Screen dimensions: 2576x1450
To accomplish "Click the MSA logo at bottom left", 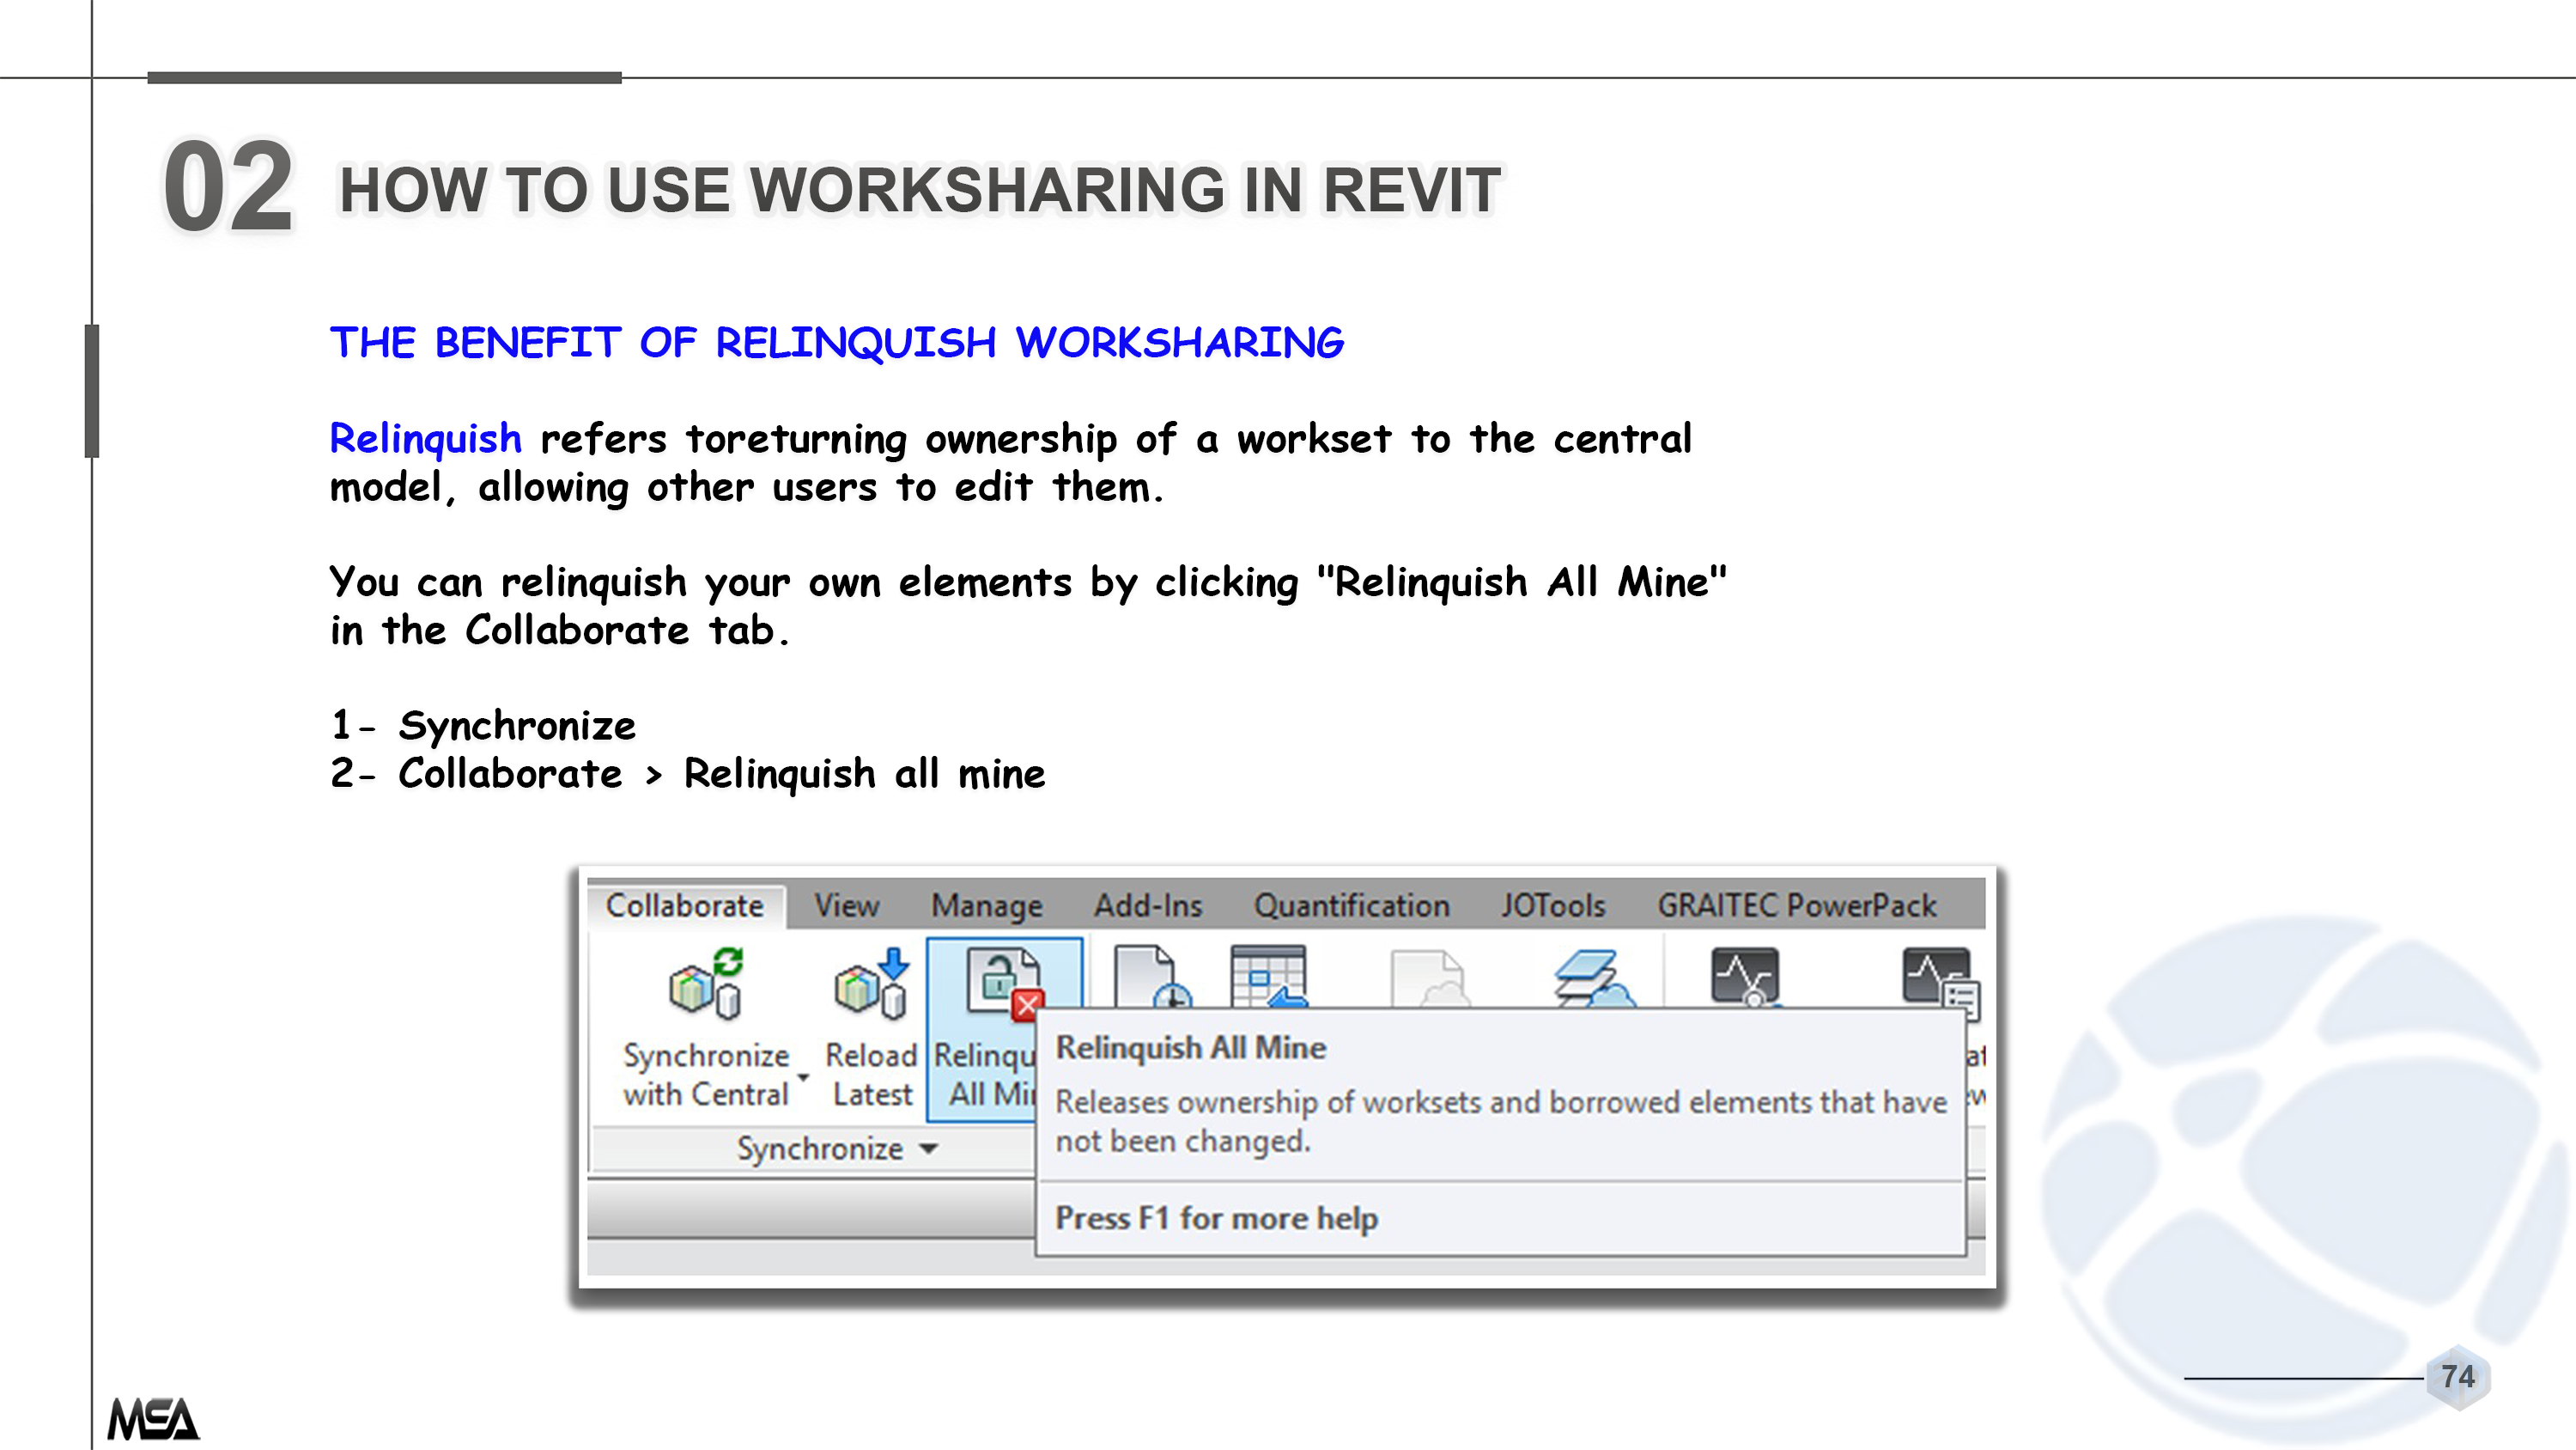I will [153, 1418].
